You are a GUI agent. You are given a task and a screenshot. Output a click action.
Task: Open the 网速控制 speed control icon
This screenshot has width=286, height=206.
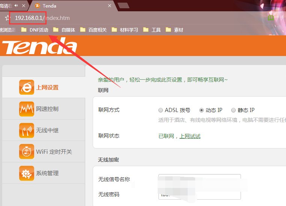click(x=27, y=109)
